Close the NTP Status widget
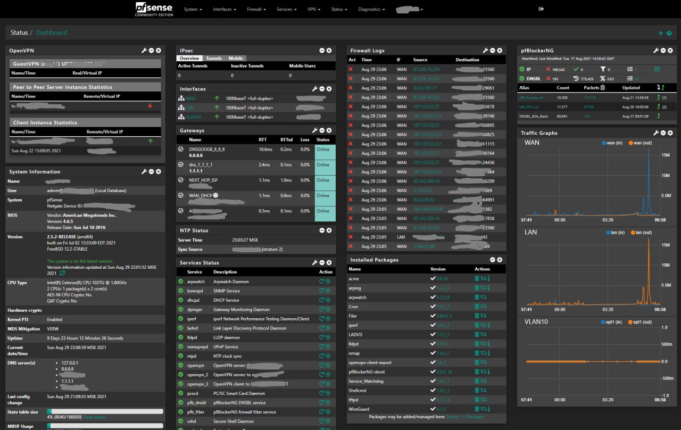Viewport: 681px width, 430px height. coord(329,230)
